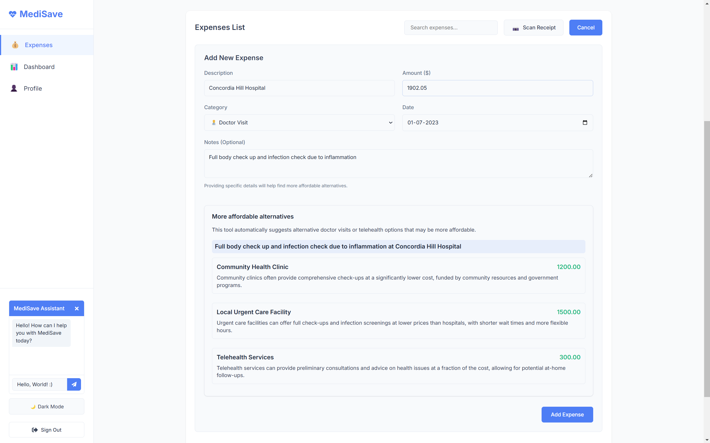Click the MediSave heart logo icon

(x=12, y=14)
